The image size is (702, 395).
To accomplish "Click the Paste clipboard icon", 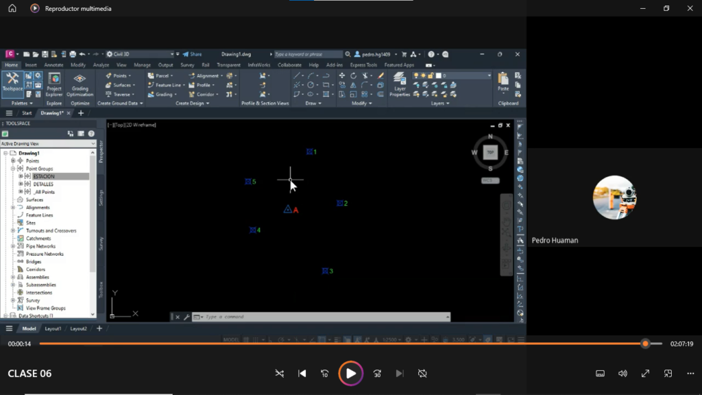I will [x=503, y=81].
